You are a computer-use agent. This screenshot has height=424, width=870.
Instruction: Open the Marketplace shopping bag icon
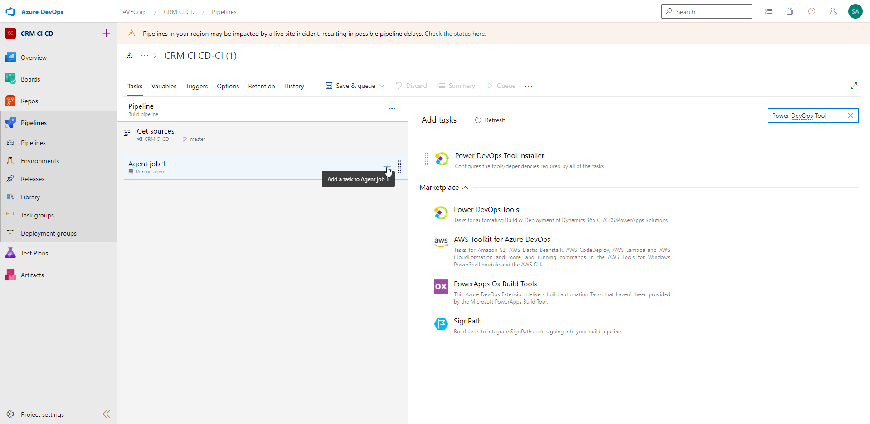coord(790,12)
